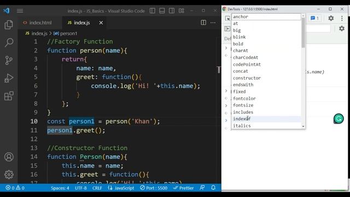
Task: Click line number 14 in gutter
Action: pyautogui.click(x=34, y=157)
